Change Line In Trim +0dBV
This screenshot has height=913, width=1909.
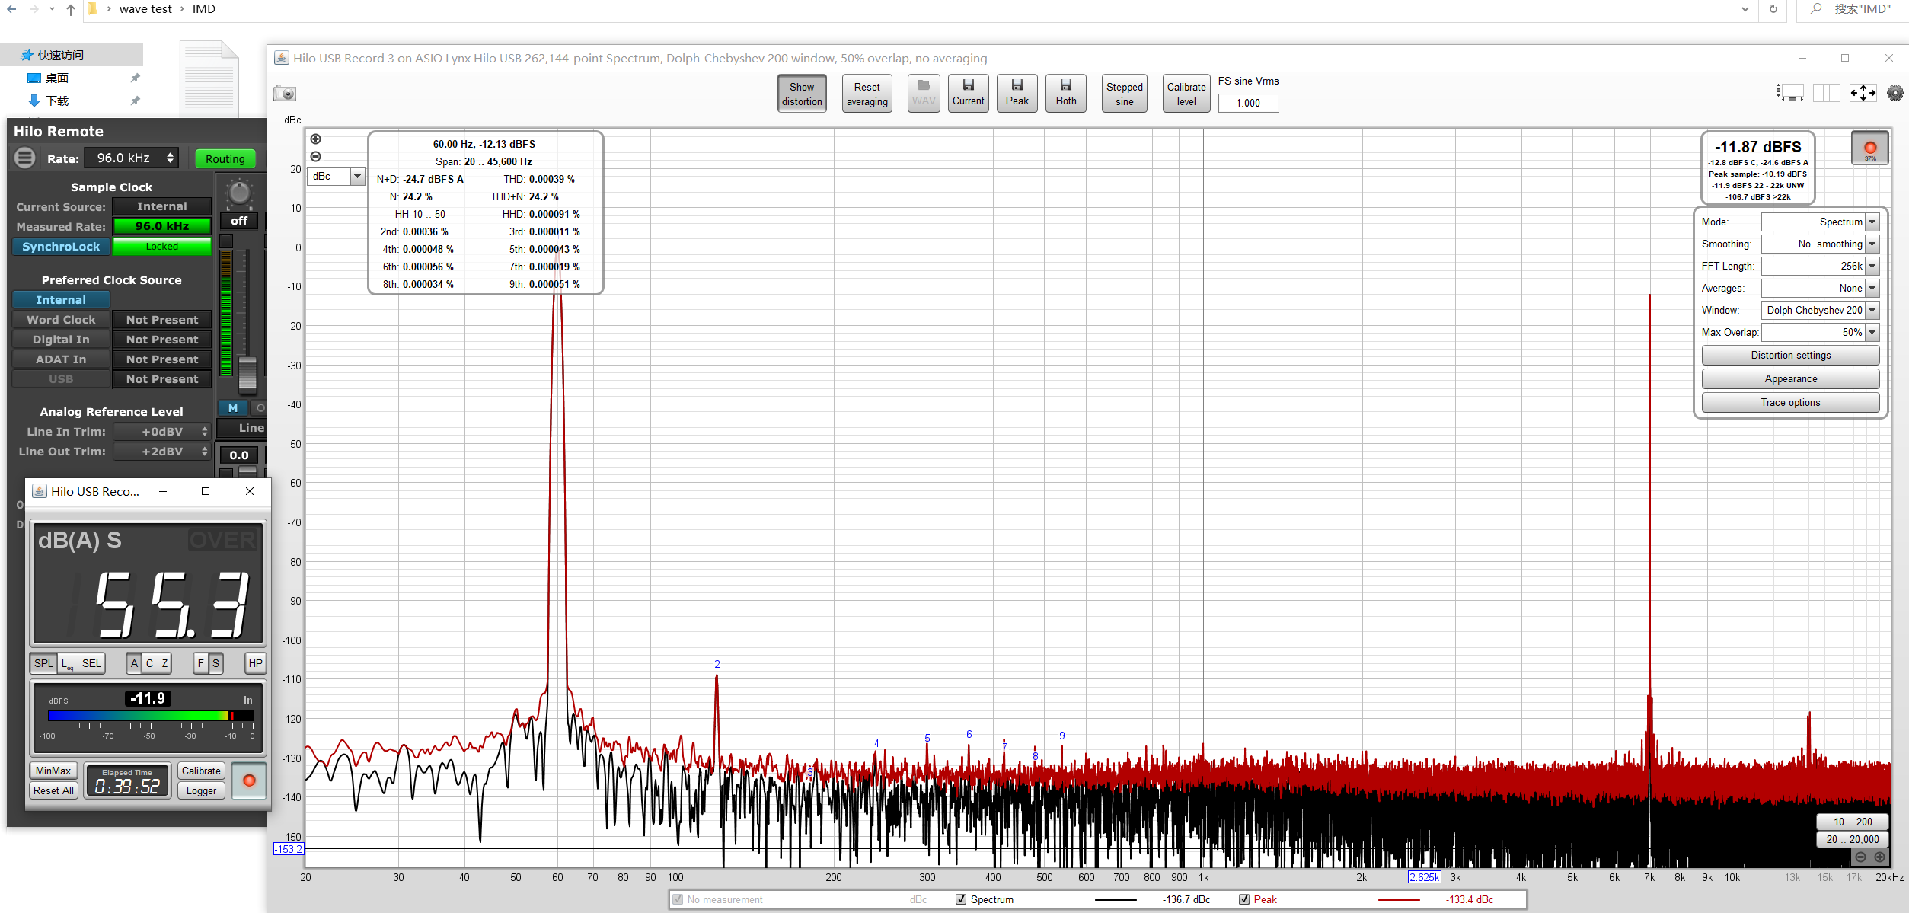(162, 432)
